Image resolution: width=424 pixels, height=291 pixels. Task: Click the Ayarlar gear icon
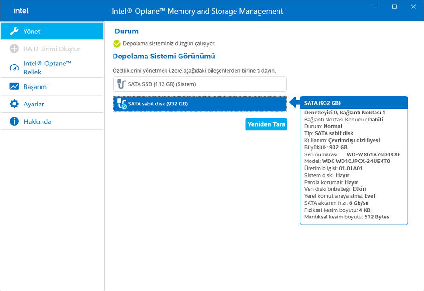15,104
